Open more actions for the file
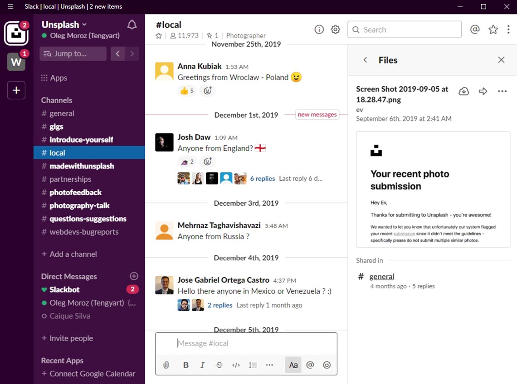Viewport: 517px width, 384px height. pyautogui.click(x=502, y=91)
